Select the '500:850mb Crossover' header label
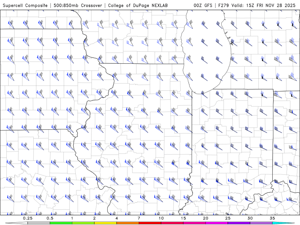 click(x=78, y=5)
